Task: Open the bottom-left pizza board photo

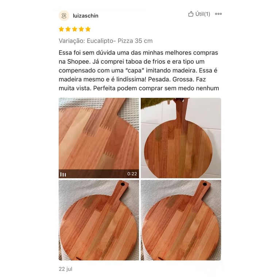Action: pos(99,220)
